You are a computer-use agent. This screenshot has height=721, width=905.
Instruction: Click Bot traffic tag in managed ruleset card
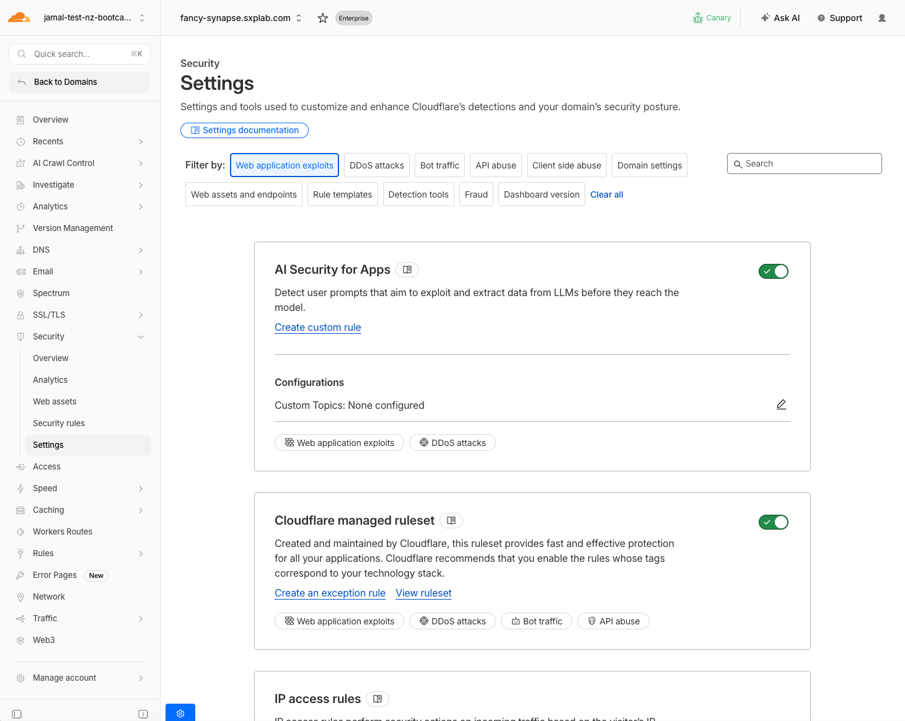(x=536, y=621)
